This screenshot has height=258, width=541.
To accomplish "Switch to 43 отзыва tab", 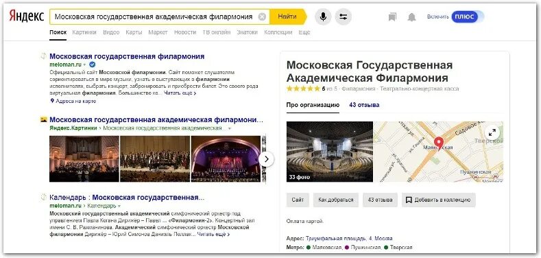I will coord(364,105).
